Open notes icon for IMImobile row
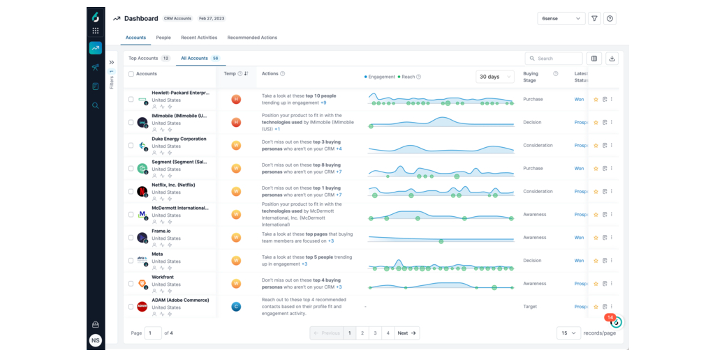Viewport: 715px width, 357px height. pos(604,123)
